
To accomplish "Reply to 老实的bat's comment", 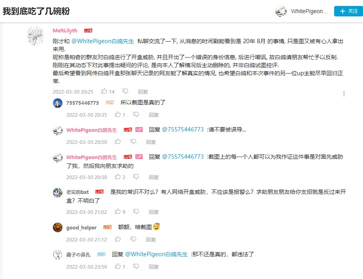I will point(154,212).
